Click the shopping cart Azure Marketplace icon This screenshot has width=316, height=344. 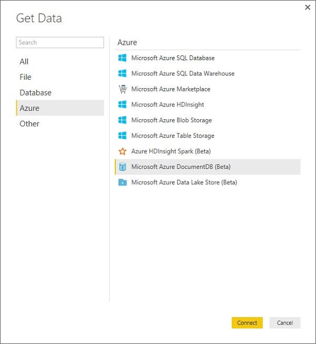coord(123,89)
